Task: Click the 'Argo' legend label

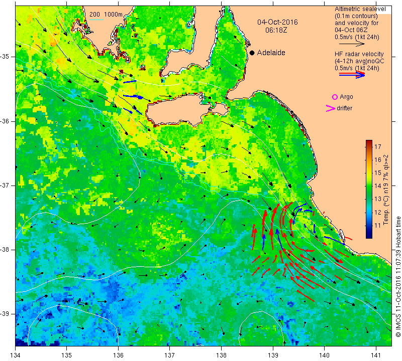Action: [346, 97]
